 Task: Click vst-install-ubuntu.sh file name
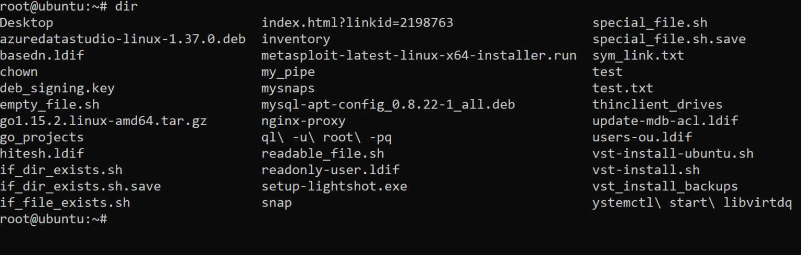(x=673, y=153)
